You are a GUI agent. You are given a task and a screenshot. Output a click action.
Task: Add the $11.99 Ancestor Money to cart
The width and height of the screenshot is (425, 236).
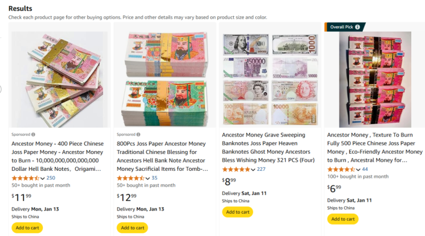click(27, 228)
